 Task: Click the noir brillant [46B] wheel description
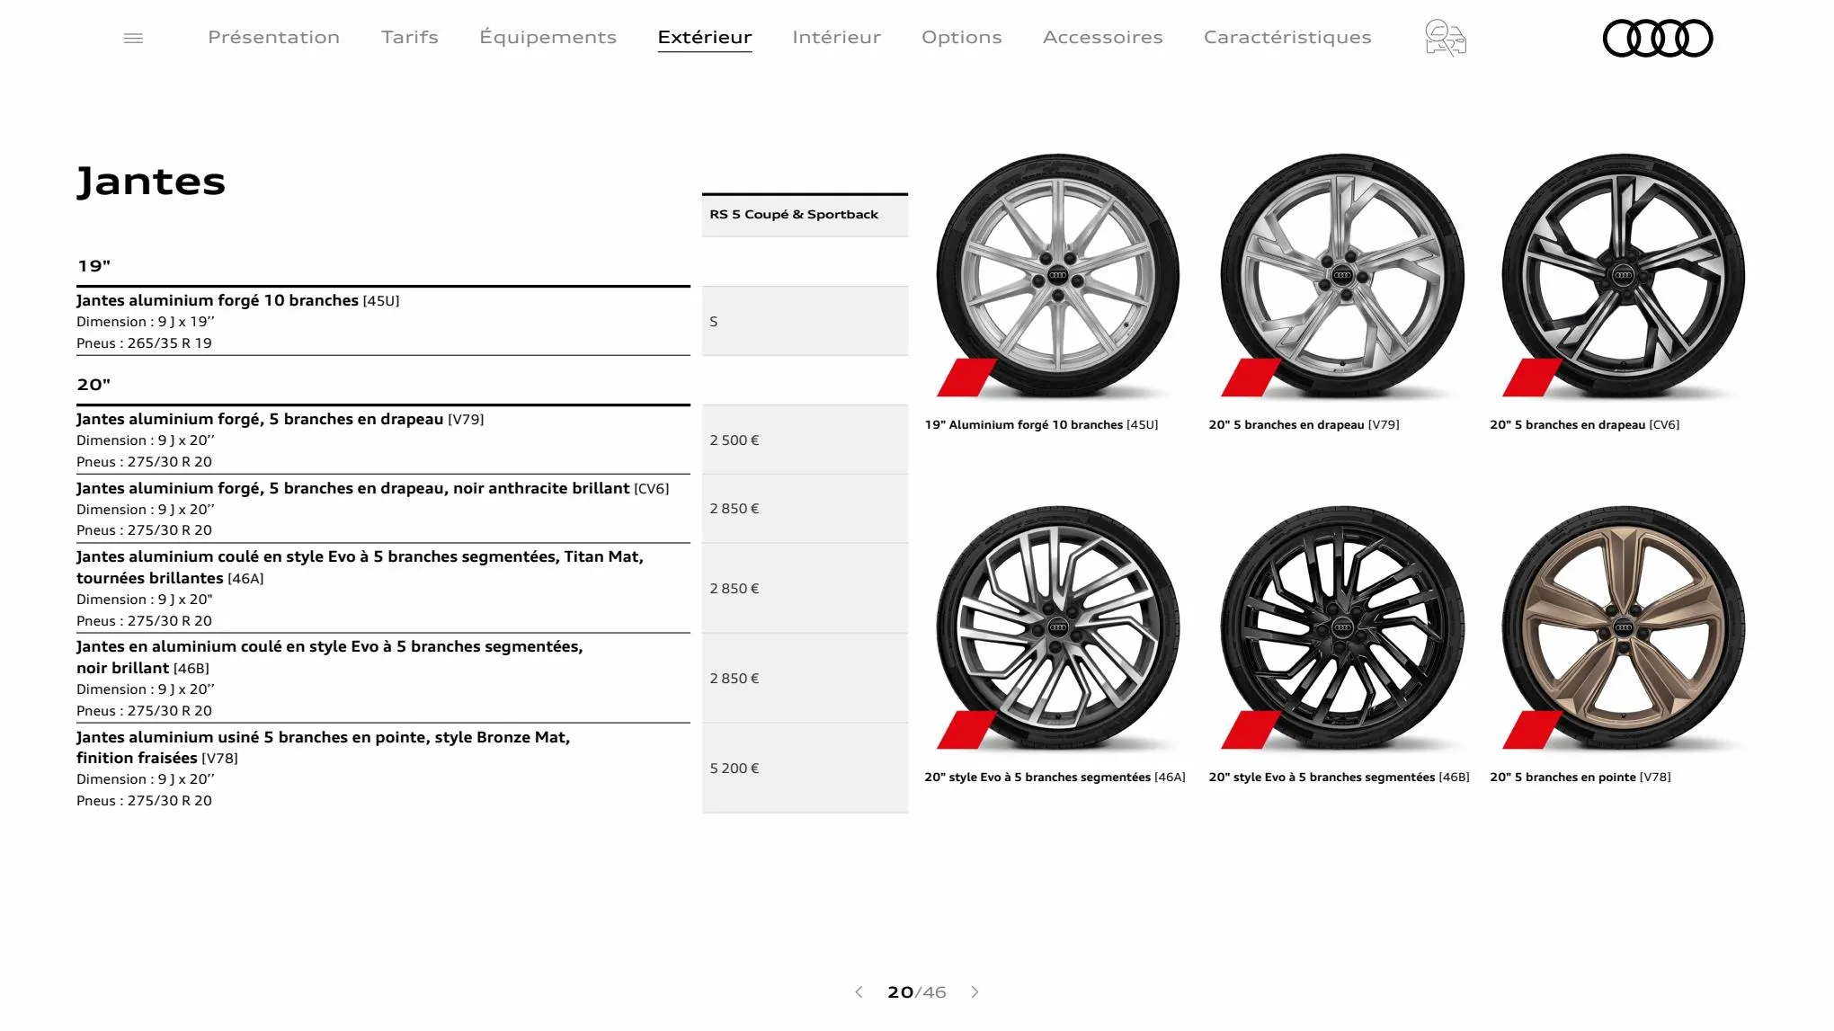(x=330, y=657)
